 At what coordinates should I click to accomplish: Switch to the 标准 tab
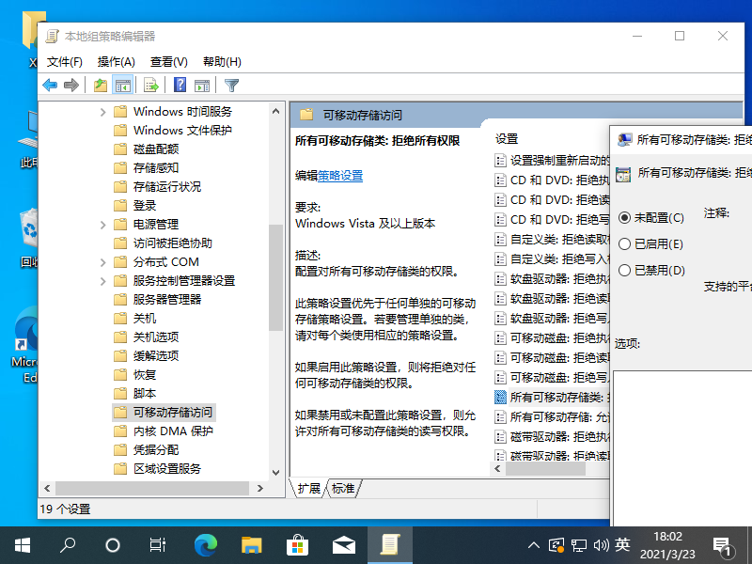click(x=343, y=489)
